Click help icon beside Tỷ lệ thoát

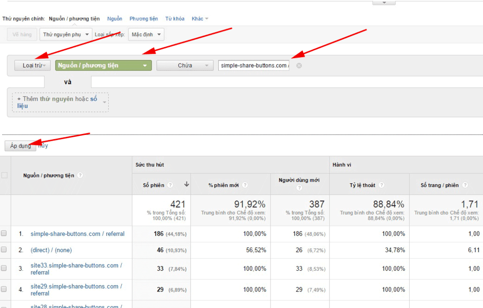coord(382,185)
